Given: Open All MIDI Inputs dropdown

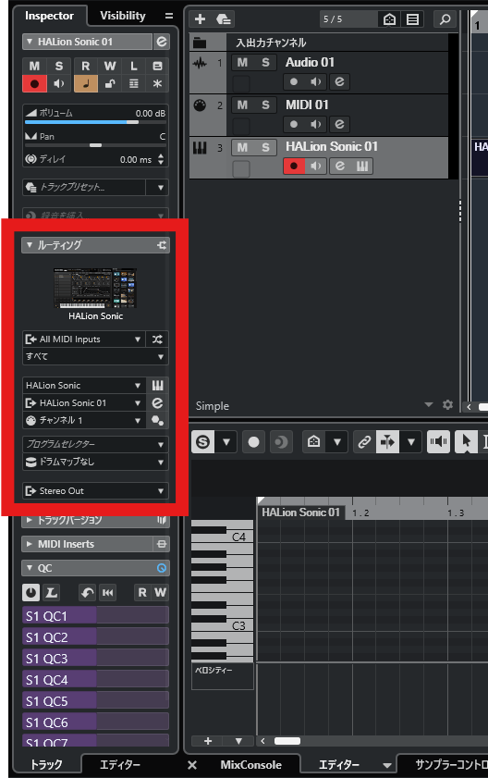Looking at the screenshot, I should [x=84, y=340].
